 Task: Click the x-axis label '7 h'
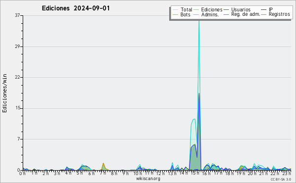coord(103,173)
